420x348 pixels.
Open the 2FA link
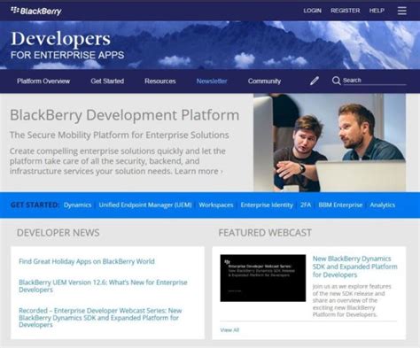(306, 205)
